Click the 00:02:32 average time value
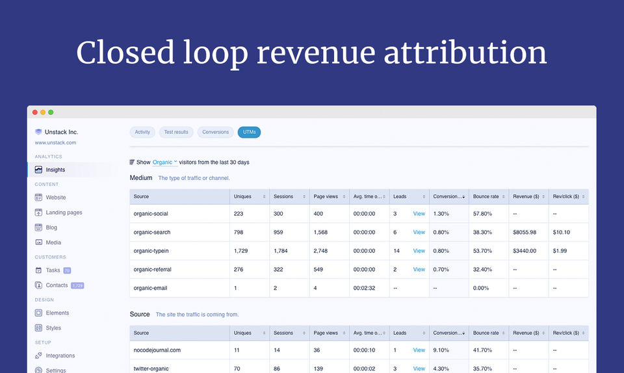 click(x=364, y=288)
